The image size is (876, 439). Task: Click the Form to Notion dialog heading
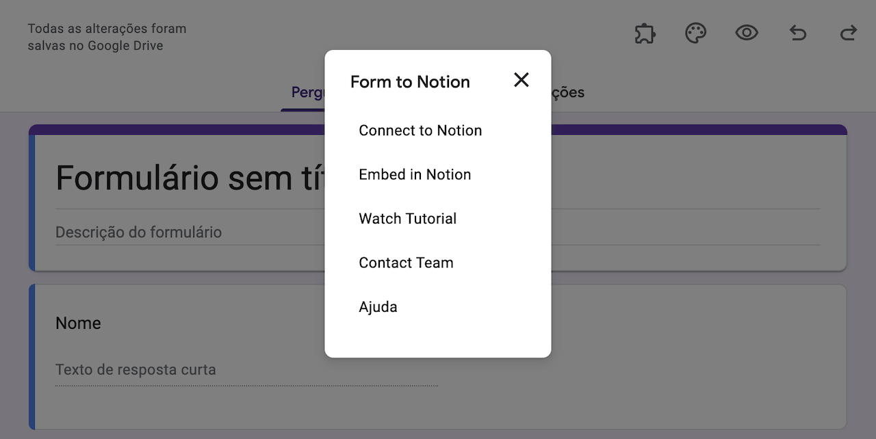pos(410,82)
